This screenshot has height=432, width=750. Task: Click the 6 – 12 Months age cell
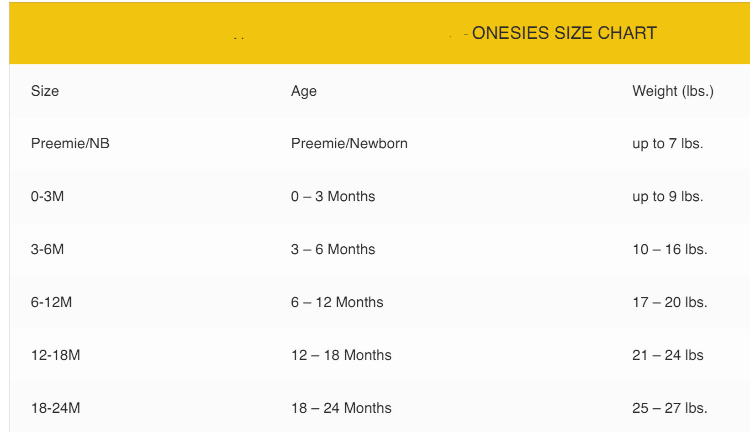coord(337,302)
